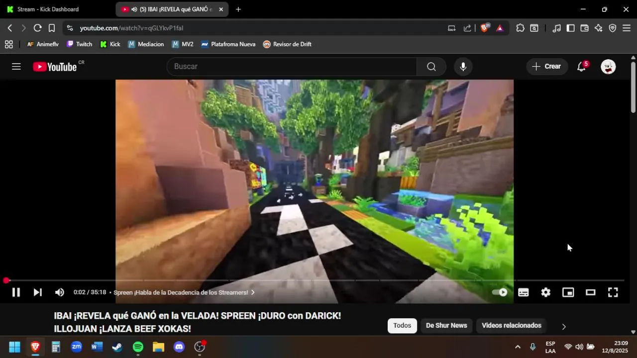637x358 pixels.
Task: Open Brave Wallet
Action: pyautogui.click(x=585, y=28)
